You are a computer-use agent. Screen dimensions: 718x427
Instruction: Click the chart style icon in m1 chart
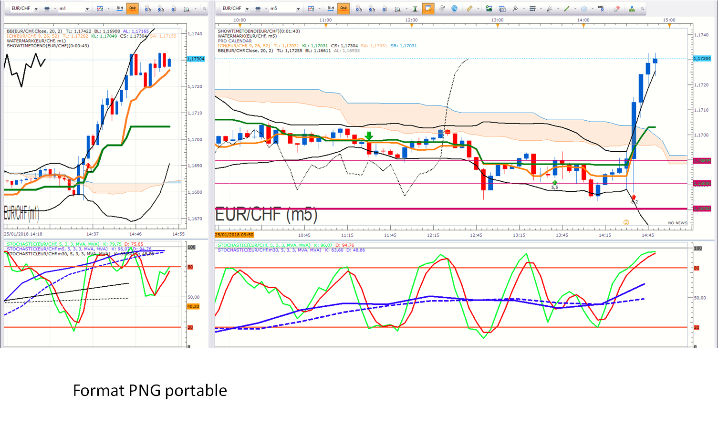100,9
